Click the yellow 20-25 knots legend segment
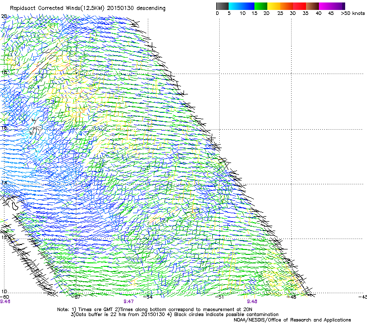 274,6
